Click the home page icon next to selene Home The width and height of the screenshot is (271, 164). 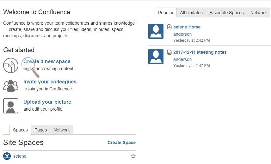click(x=169, y=27)
